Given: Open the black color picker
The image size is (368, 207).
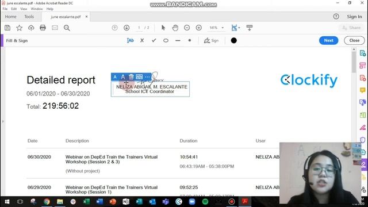Looking at the screenshot, I should tap(233, 40).
